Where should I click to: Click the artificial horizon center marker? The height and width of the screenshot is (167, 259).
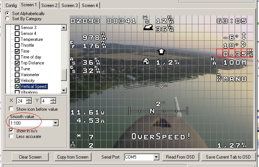161,86
